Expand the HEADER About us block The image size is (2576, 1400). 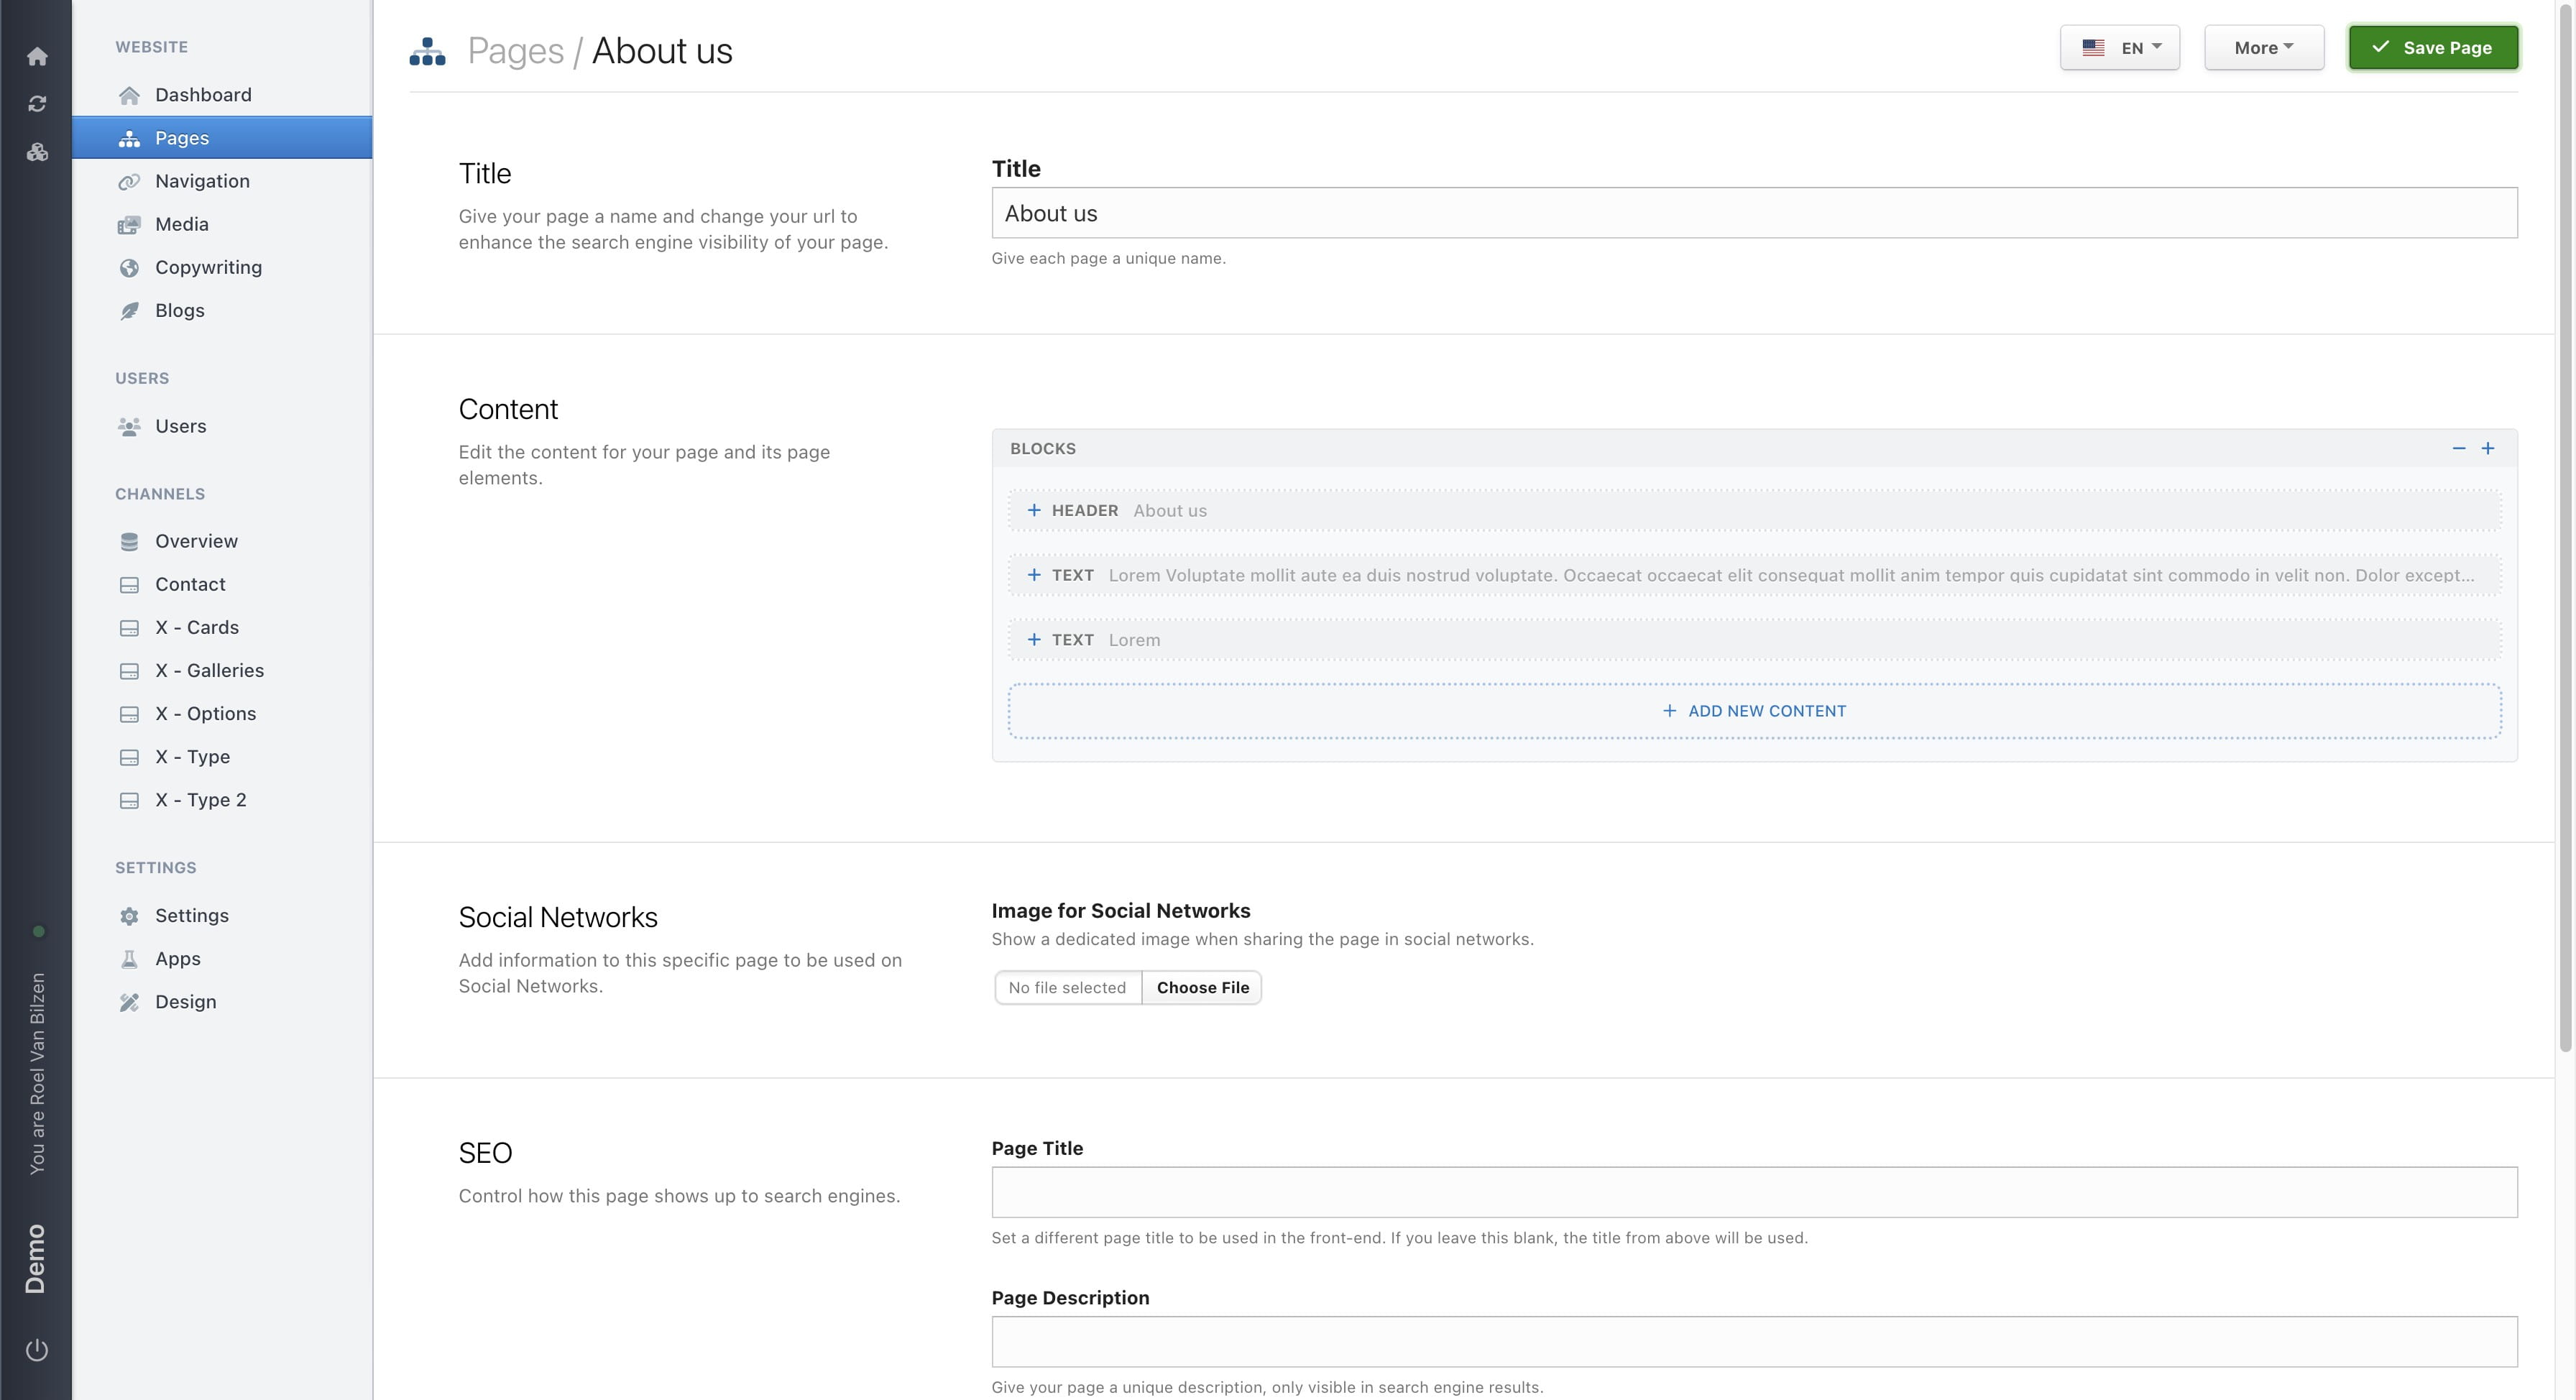tap(1034, 510)
